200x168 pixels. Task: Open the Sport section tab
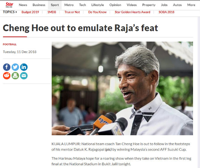pyautogui.click(x=55, y=5)
